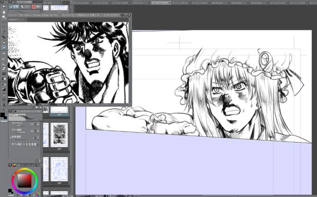The width and height of the screenshot is (317, 197).
Task: Select the sub color swatch under the toolbar
Action: [x=6, y=117]
